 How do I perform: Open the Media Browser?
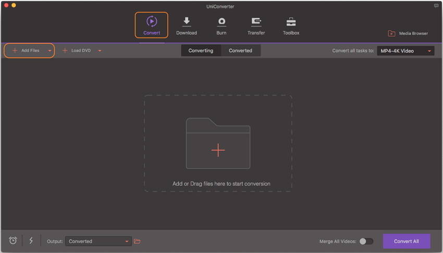(408, 33)
